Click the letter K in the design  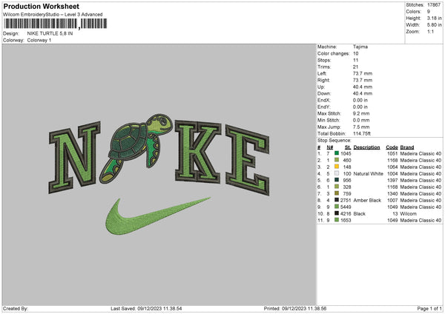pos(198,152)
